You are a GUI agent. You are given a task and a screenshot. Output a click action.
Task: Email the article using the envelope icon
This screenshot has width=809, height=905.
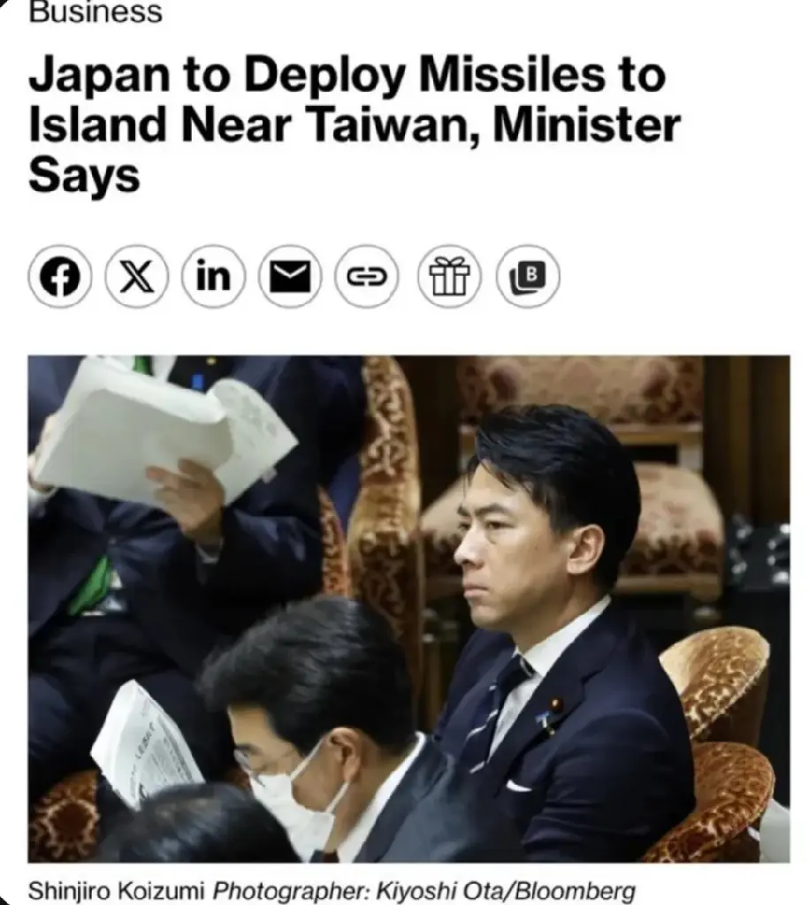pyautogui.click(x=290, y=276)
